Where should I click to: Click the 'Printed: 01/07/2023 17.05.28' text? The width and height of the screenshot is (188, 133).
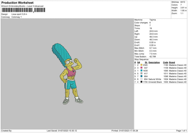(125, 131)
